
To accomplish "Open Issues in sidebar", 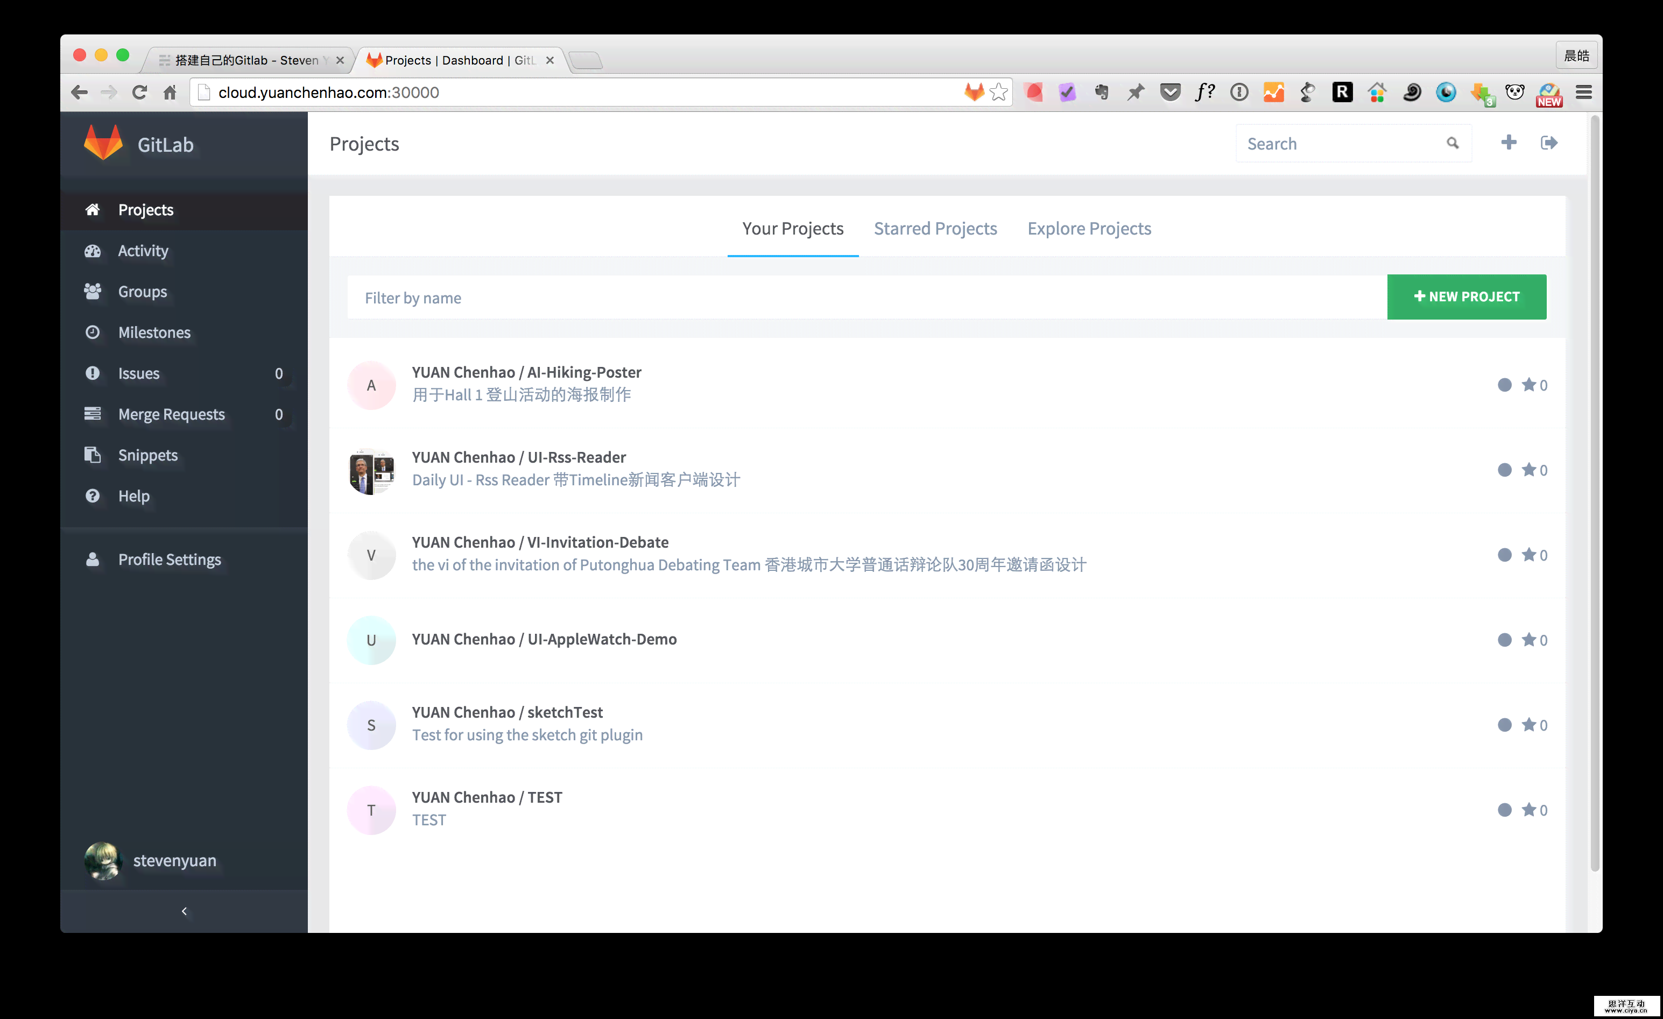I will (x=138, y=373).
